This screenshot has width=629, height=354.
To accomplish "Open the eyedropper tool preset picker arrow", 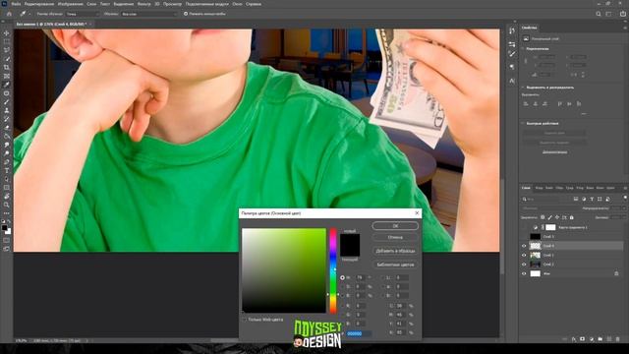I will pyautogui.click(x=29, y=14).
